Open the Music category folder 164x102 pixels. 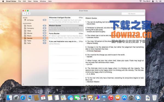[35, 36]
